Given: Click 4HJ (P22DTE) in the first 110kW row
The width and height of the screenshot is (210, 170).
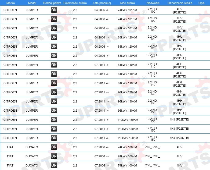Looking at the screenshot, I should tap(179, 119).
